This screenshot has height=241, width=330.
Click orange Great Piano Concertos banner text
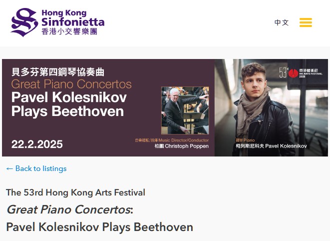click(71, 84)
